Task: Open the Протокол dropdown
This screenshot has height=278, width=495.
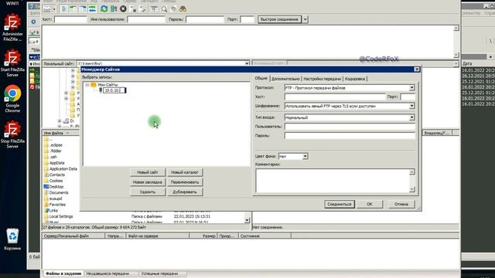Action: click(x=411, y=88)
